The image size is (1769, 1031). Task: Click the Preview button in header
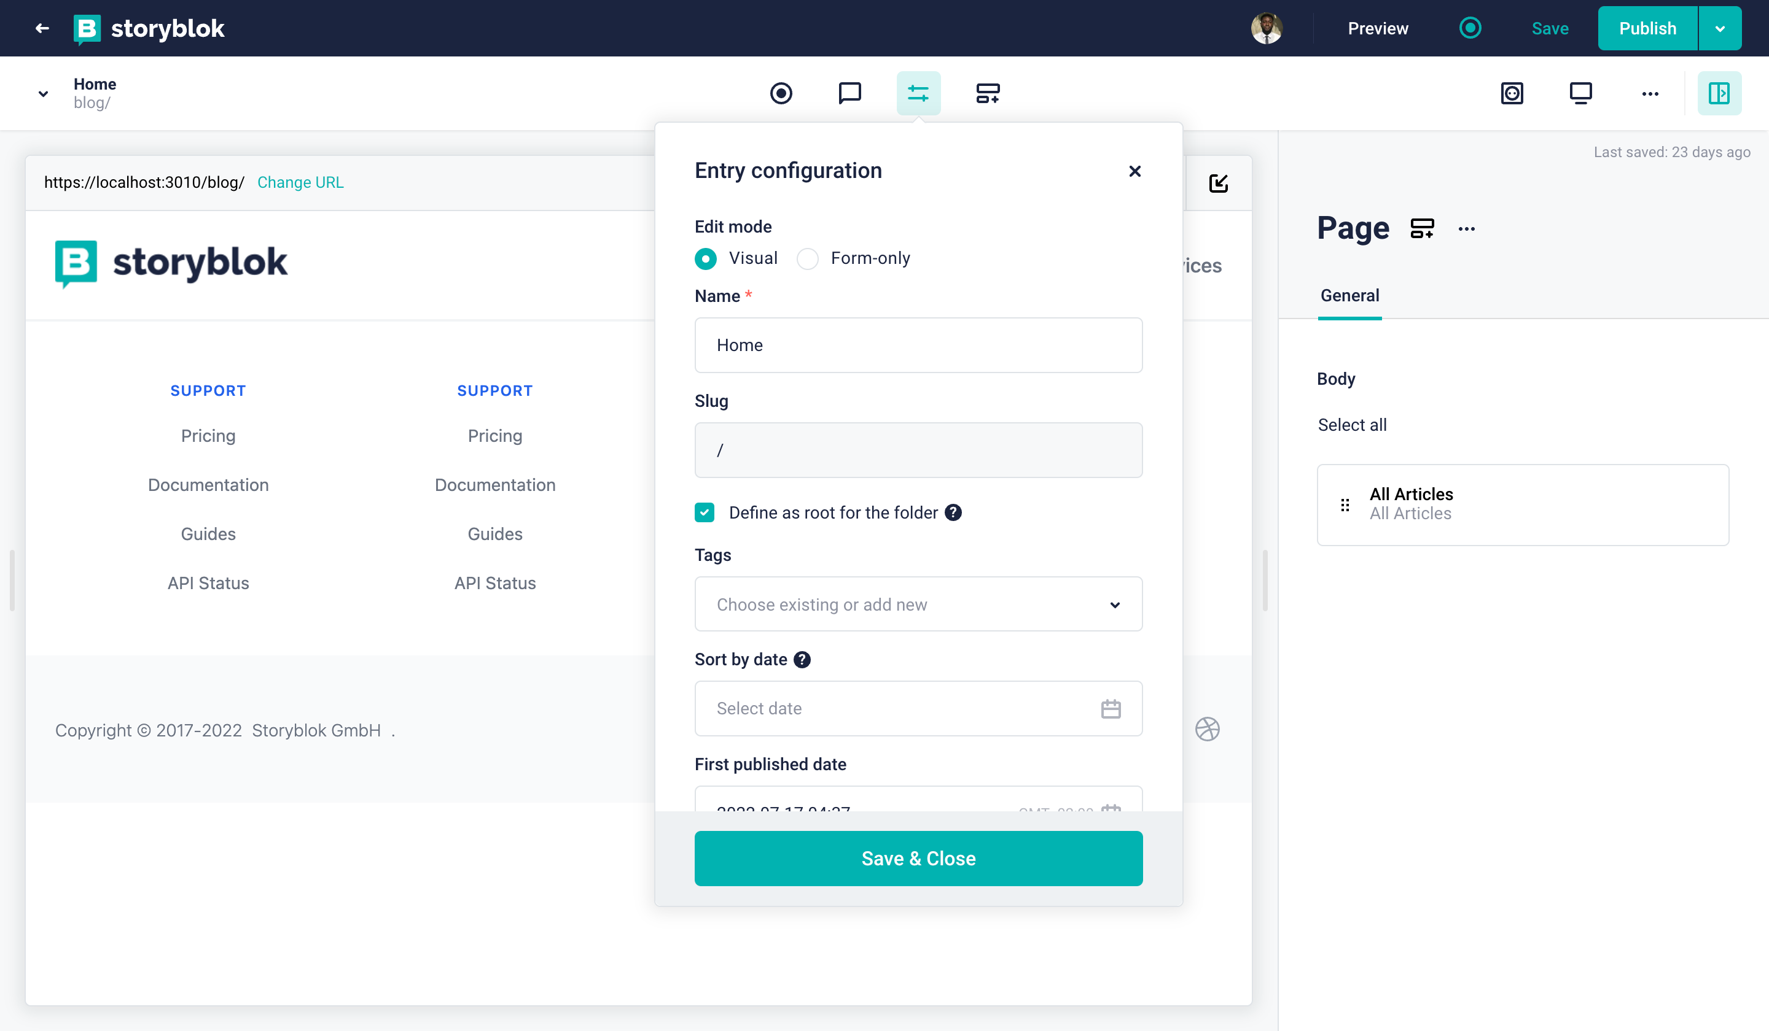pos(1377,29)
